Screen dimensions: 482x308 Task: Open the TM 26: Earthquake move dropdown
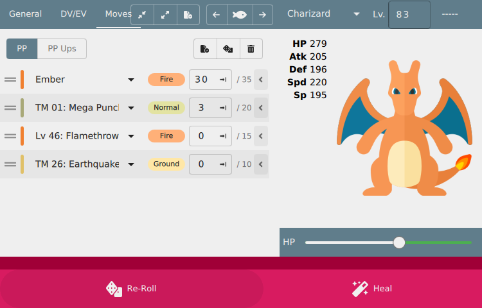tap(131, 164)
